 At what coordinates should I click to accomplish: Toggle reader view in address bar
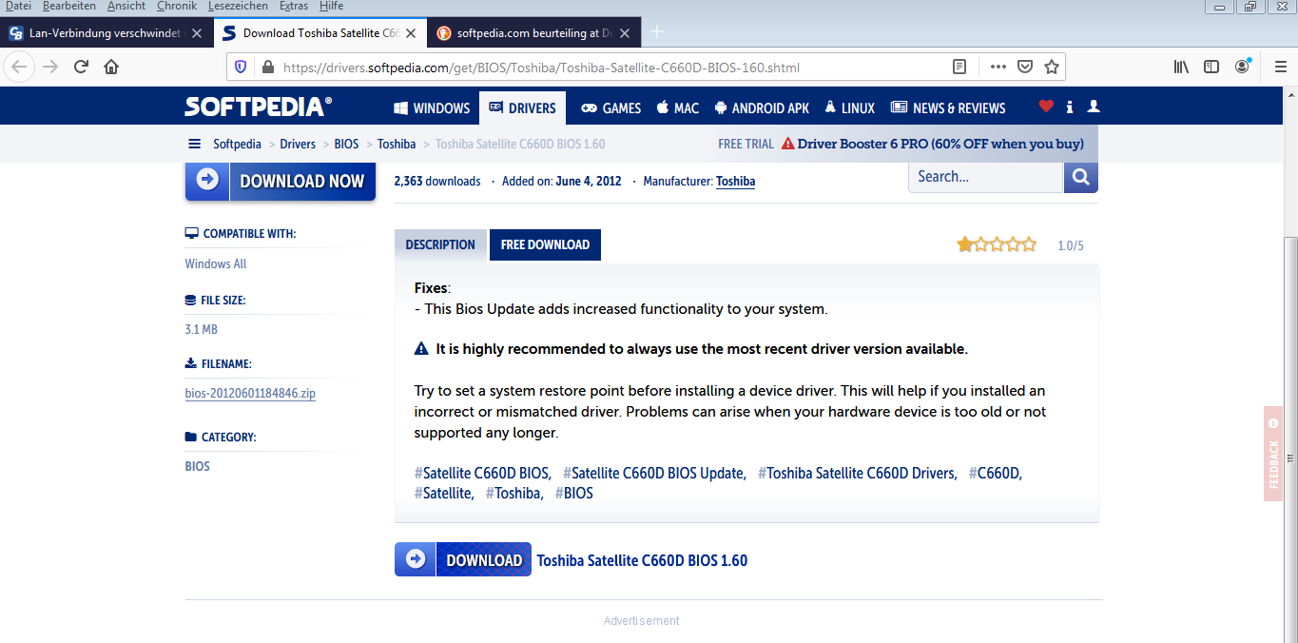(959, 67)
